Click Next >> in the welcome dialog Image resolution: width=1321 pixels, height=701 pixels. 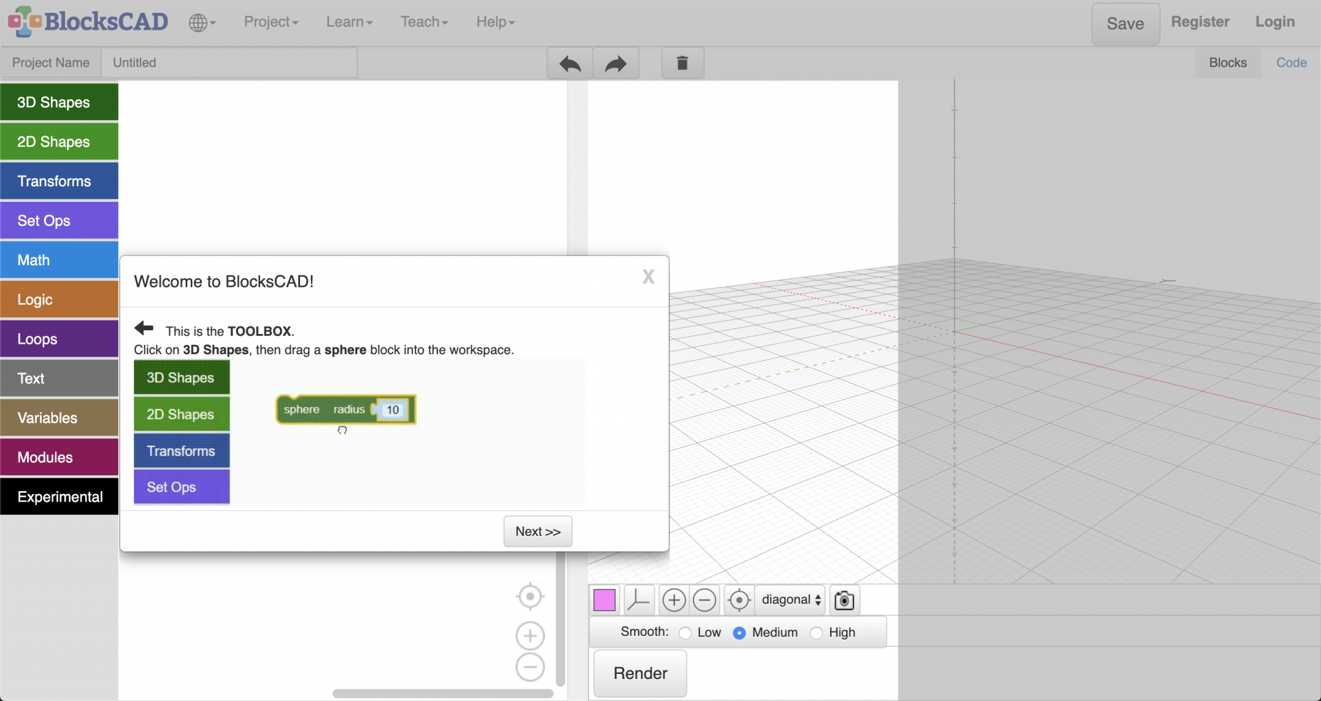(537, 531)
